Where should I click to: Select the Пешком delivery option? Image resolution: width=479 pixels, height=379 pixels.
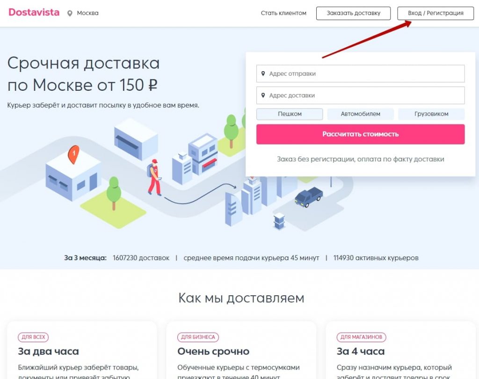click(290, 114)
